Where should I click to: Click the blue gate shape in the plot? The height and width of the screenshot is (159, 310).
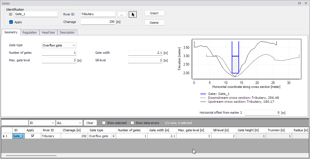235,65
